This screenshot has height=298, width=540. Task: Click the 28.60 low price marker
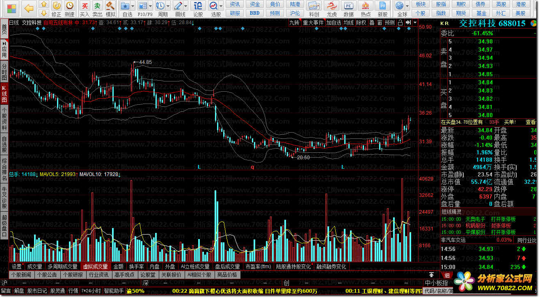coord(303,157)
